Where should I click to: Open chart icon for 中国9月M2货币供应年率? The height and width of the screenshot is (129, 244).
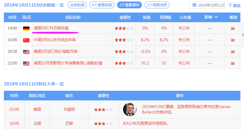tap(233, 40)
